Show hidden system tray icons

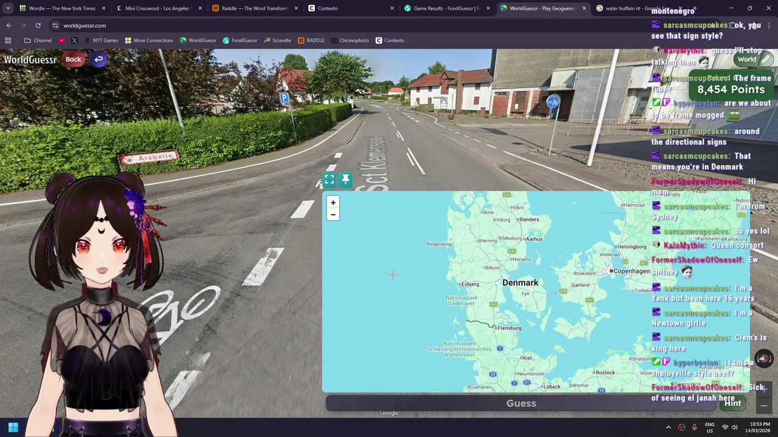(668, 427)
